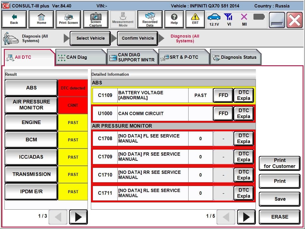Open DTC Expla for C1711

tap(244, 193)
